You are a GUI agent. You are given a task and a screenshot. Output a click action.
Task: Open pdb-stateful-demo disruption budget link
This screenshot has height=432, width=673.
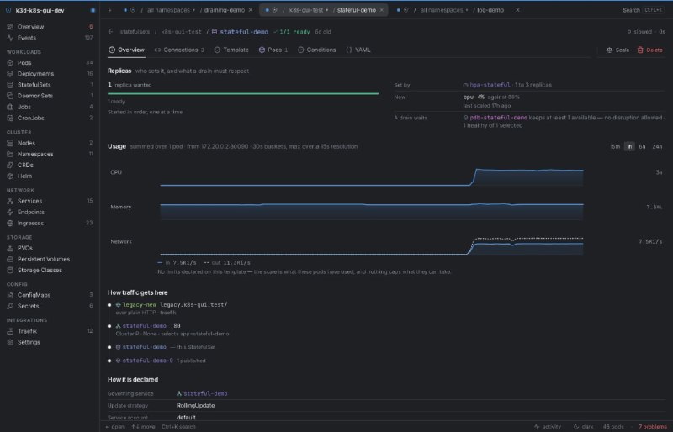[x=498, y=118]
